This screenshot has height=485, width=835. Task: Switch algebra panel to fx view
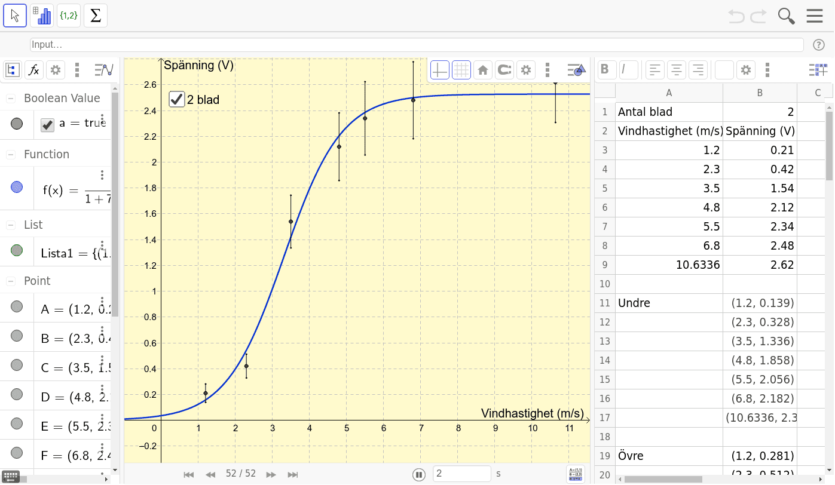[x=33, y=70]
